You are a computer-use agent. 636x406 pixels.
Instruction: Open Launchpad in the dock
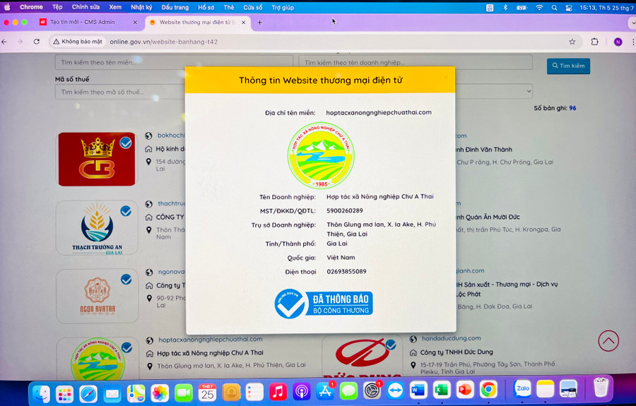coord(64,393)
